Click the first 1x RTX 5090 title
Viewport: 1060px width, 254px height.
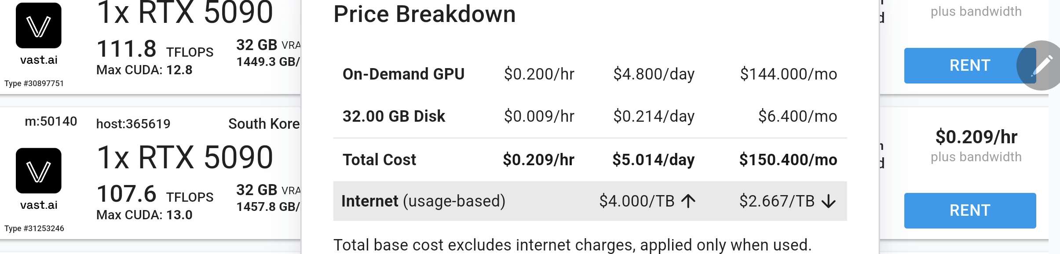coord(185,12)
